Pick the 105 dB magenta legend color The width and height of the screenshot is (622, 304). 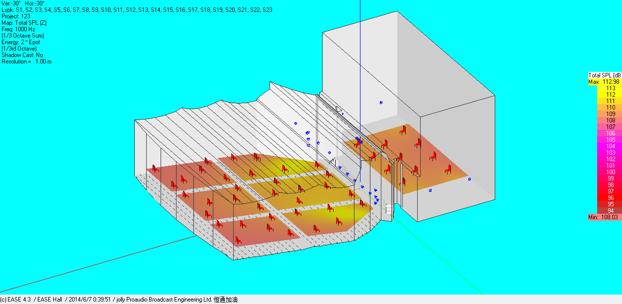coord(605,140)
